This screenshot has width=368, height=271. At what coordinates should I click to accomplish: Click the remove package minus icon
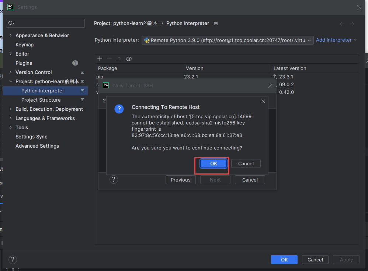tap(109, 59)
